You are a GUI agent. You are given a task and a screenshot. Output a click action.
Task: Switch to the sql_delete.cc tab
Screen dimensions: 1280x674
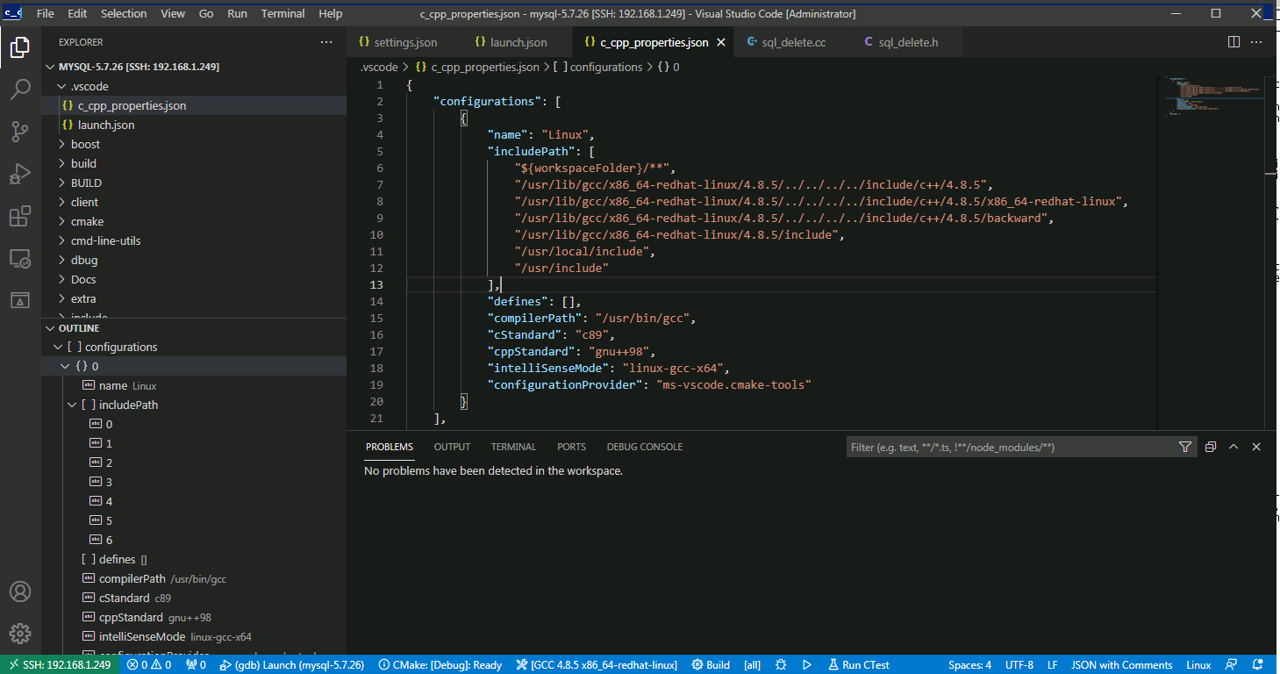[795, 42]
